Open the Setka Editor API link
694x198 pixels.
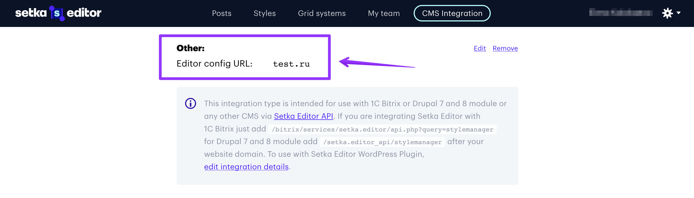(x=303, y=116)
